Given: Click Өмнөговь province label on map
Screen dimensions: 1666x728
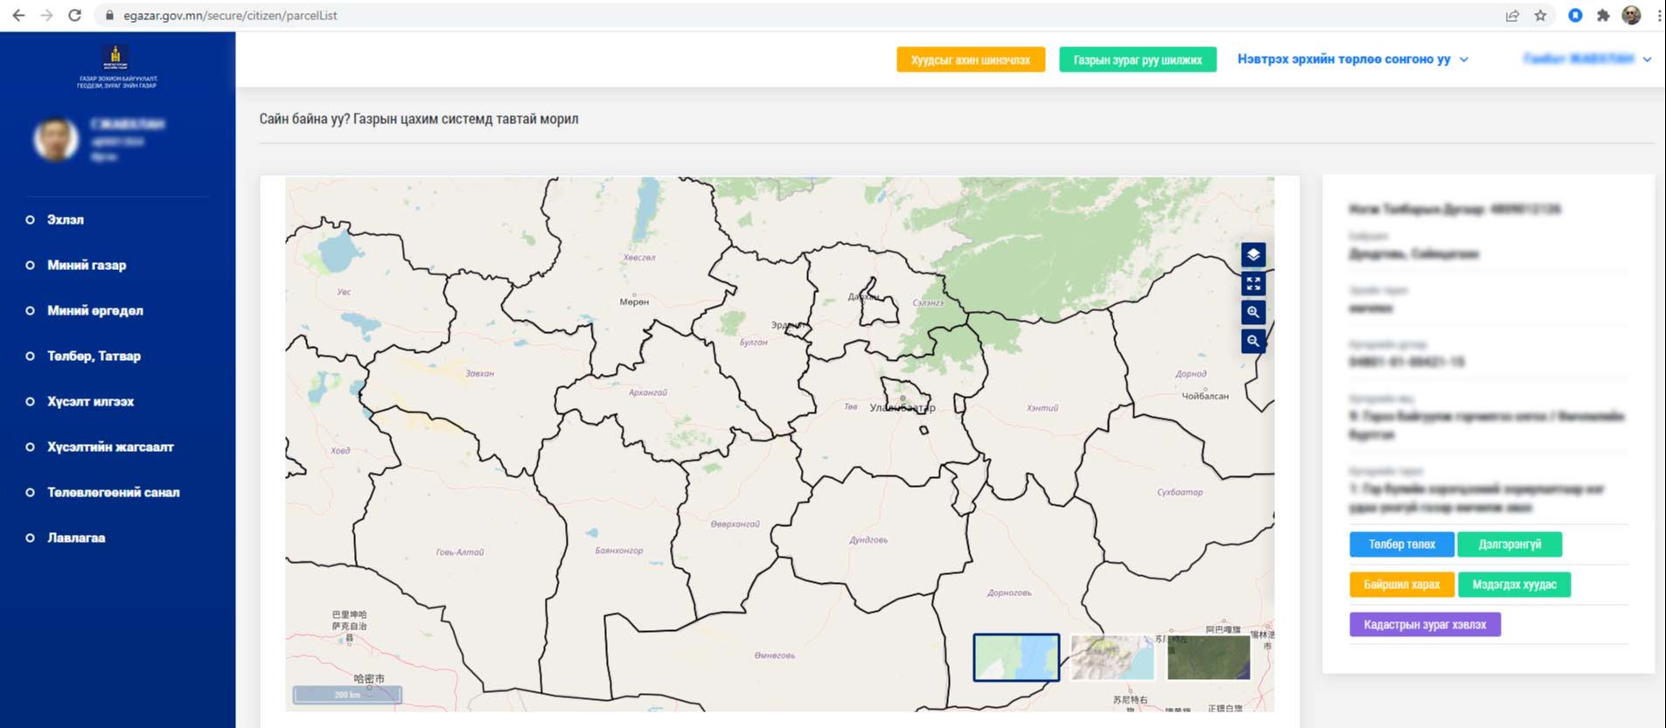Looking at the screenshot, I should 775,655.
